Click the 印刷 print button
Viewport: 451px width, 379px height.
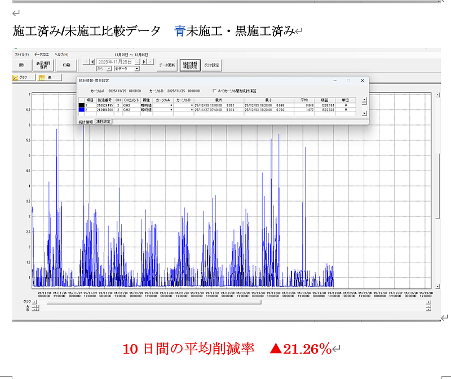click(x=67, y=65)
